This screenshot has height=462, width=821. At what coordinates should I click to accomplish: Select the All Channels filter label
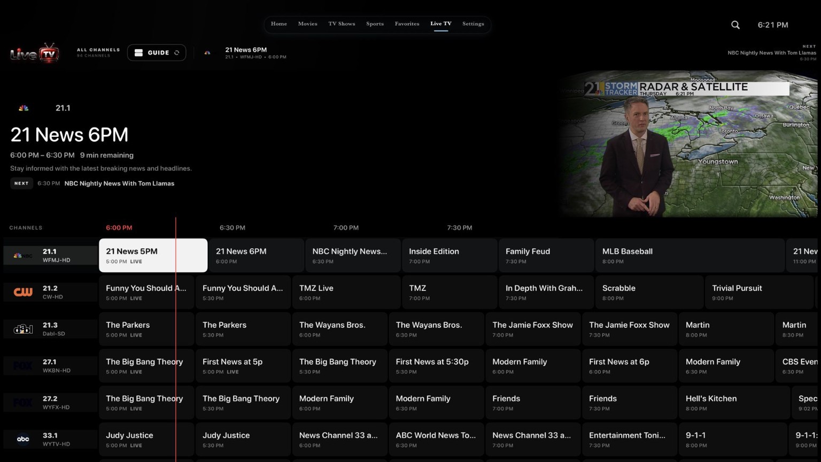[x=98, y=50]
